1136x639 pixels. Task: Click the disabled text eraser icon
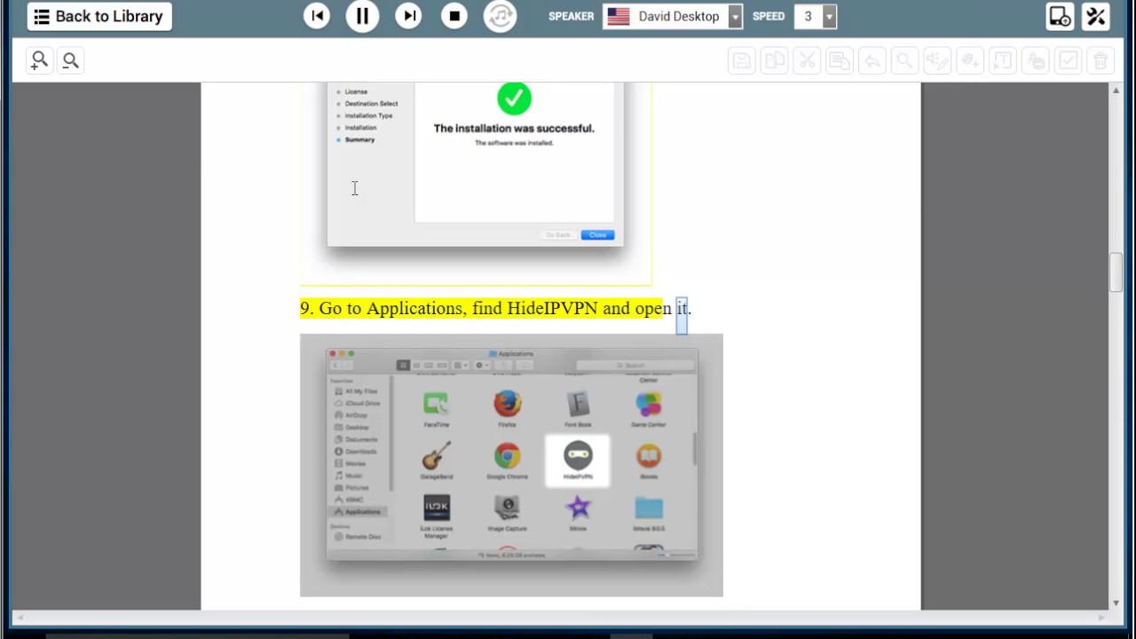(1035, 60)
